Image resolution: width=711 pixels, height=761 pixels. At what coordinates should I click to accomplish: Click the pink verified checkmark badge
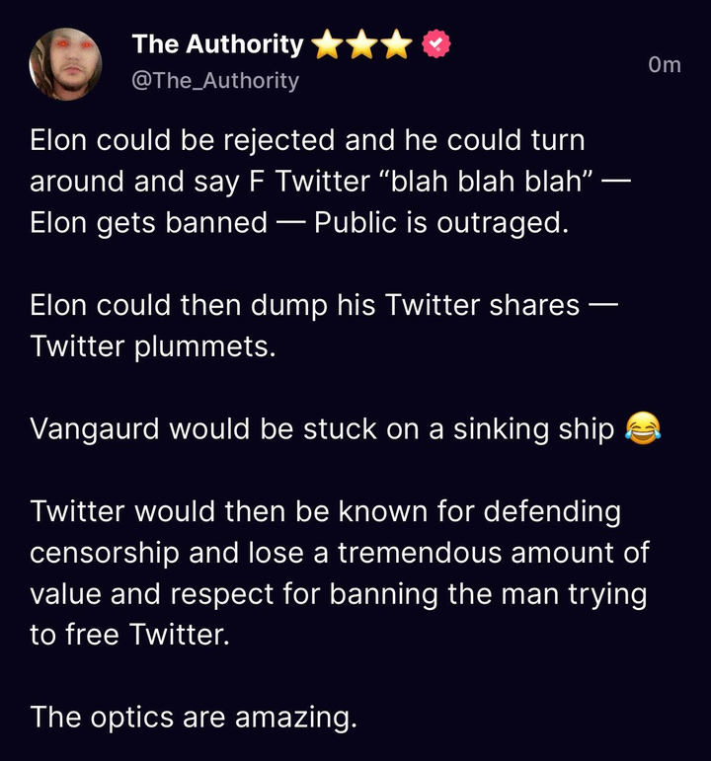click(x=435, y=45)
